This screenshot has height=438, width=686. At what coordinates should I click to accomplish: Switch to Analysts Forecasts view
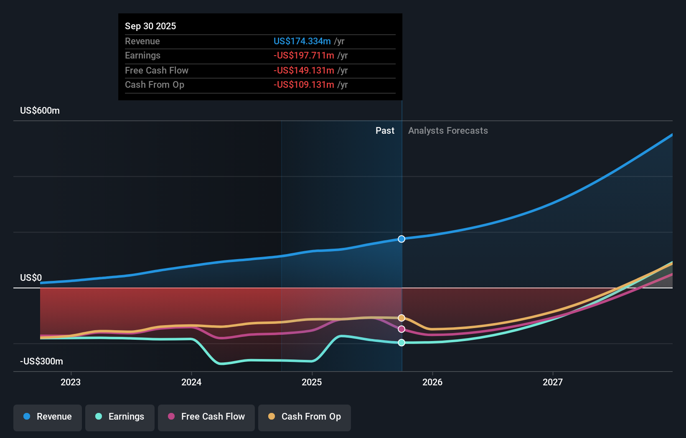(448, 130)
